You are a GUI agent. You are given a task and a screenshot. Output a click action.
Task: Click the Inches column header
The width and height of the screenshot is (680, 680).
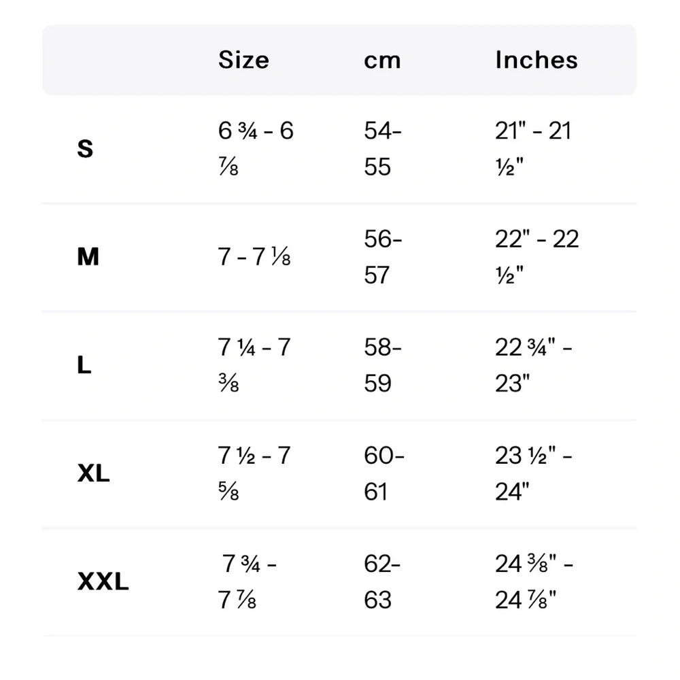pos(537,60)
